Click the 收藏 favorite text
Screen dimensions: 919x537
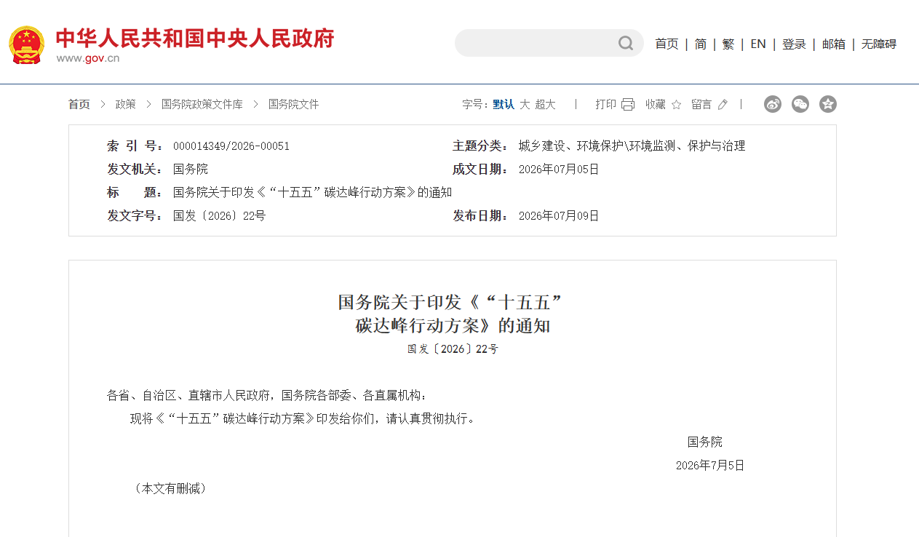pyautogui.click(x=656, y=105)
